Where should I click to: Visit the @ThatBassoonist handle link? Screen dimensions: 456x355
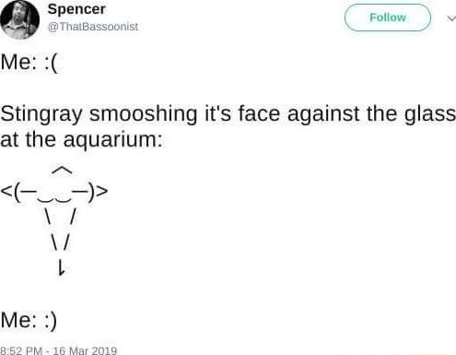pos(93,27)
